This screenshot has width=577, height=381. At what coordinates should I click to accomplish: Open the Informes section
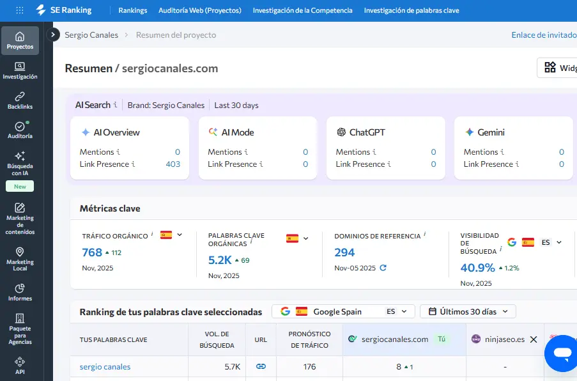pos(20,292)
